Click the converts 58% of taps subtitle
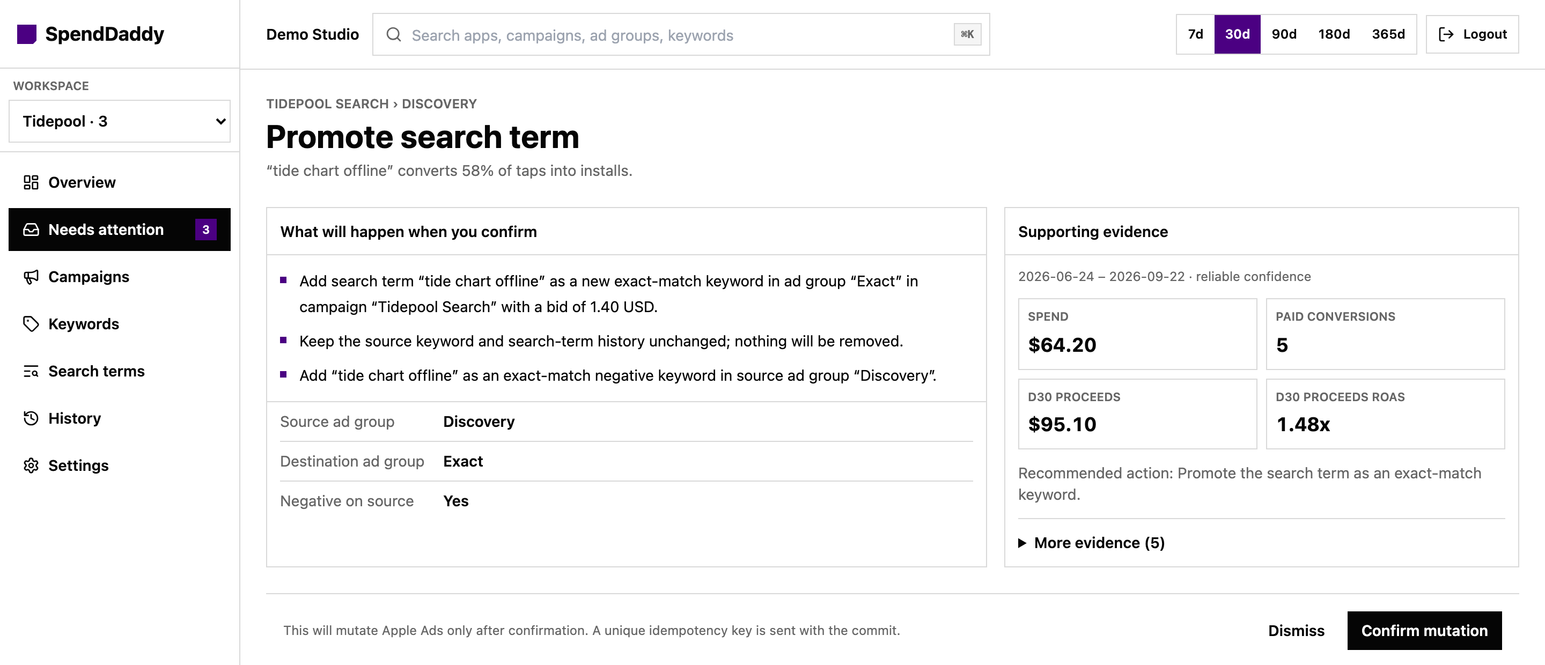Screen dimensions: 1545x665 [x=449, y=171]
